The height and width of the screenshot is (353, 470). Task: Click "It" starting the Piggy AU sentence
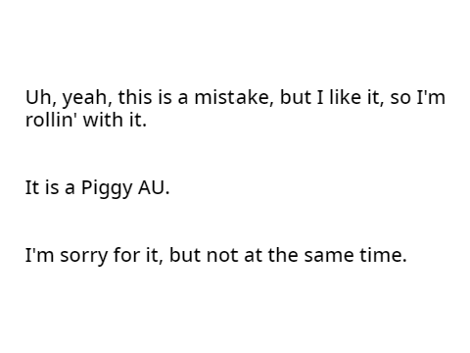pos(32,187)
